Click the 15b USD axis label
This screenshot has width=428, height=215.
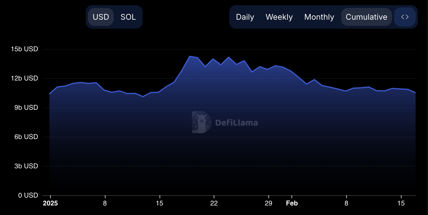coord(24,49)
